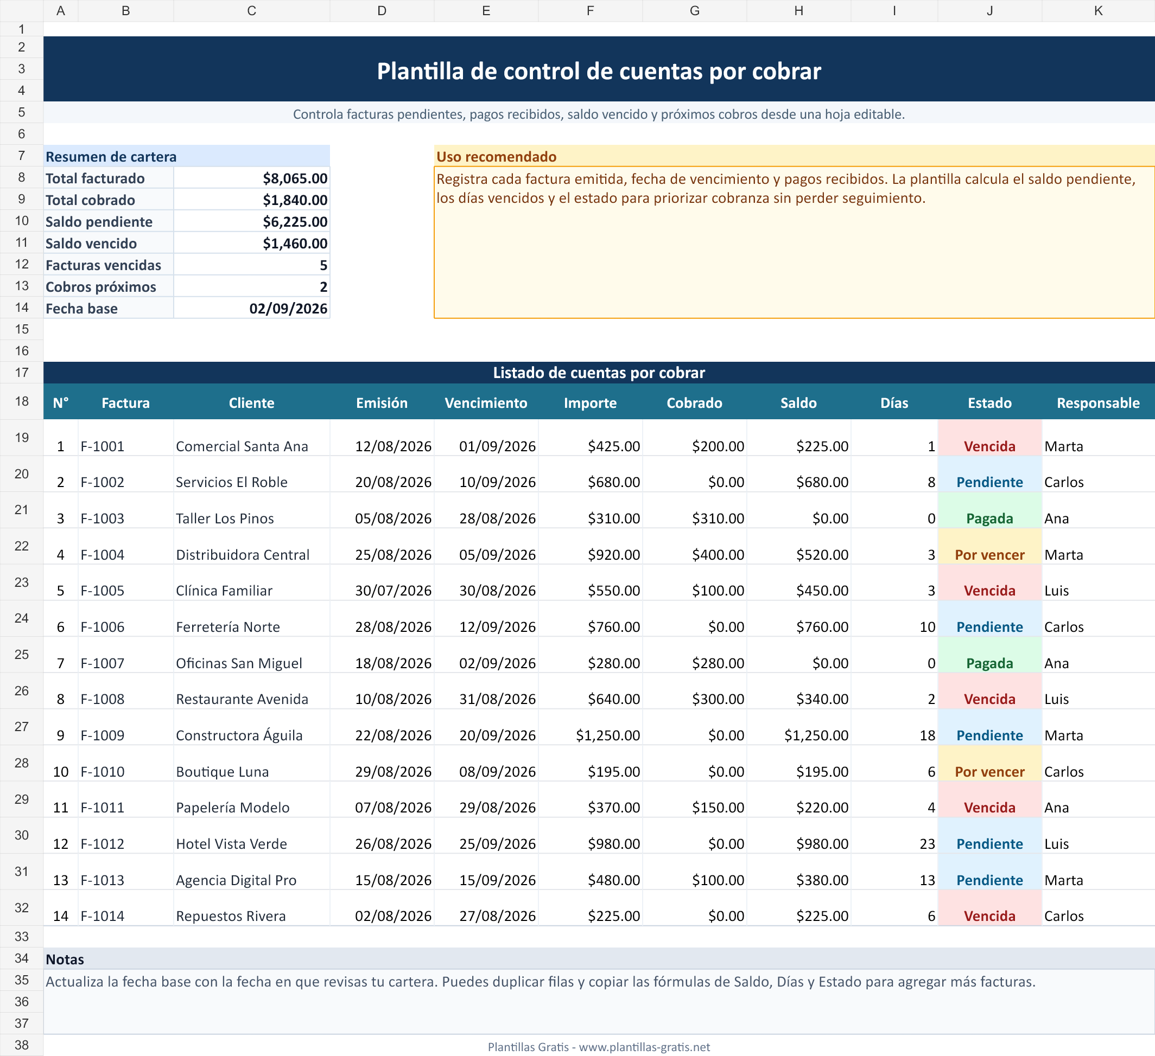Click the 'Por vencer' status for F-1004
This screenshot has width=1155, height=1056.
click(x=989, y=546)
